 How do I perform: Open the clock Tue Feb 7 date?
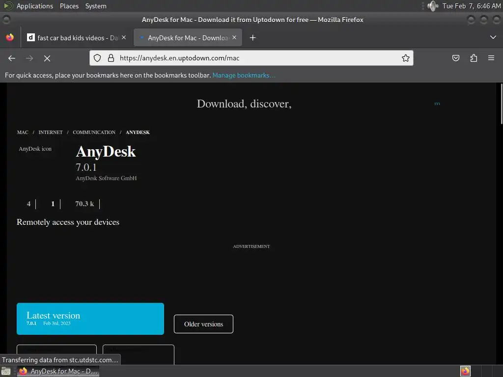tap(472, 6)
